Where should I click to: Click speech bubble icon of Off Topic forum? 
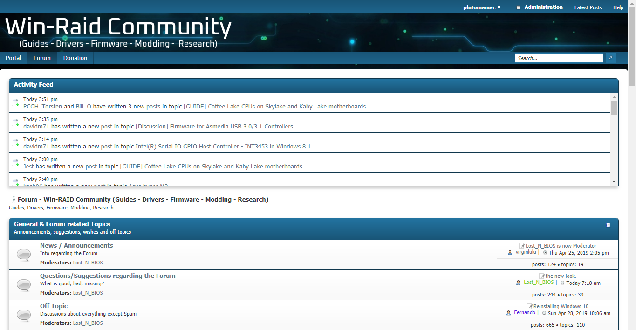pos(24,315)
